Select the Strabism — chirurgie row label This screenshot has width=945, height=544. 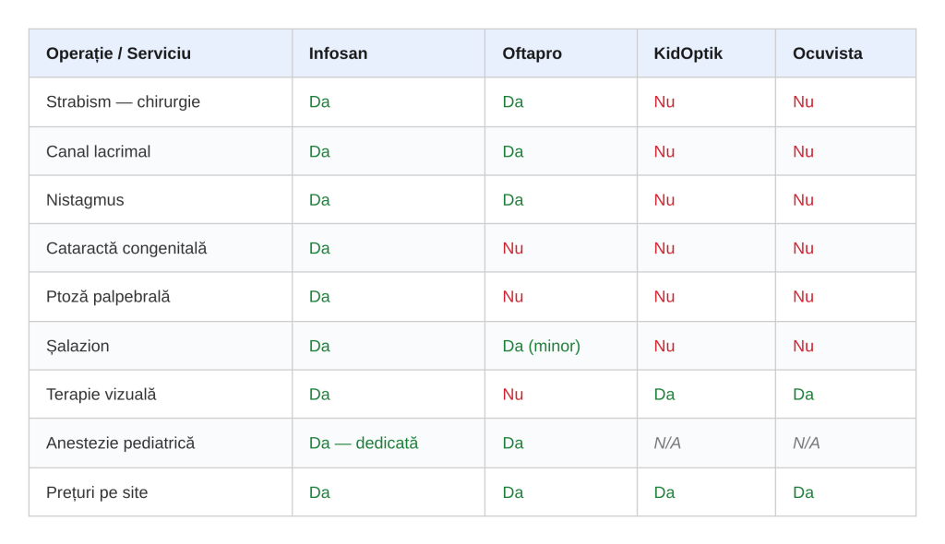[x=123, y=102]
